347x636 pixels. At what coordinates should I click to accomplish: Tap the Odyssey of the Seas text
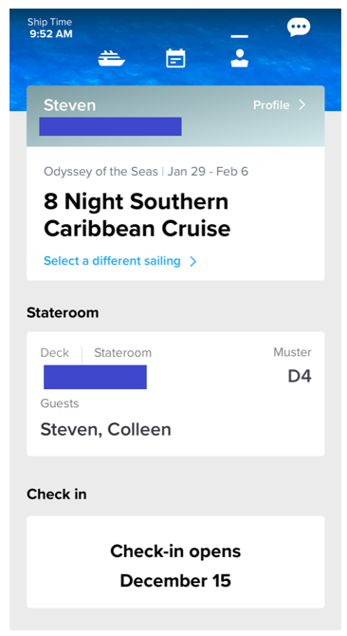(x=100, y=172)
